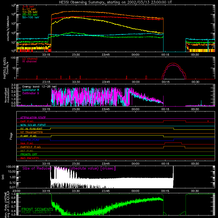The image size is (218, 218).
Task: Click the counts/s/detector axis label
Action: (x=8, y=28)
